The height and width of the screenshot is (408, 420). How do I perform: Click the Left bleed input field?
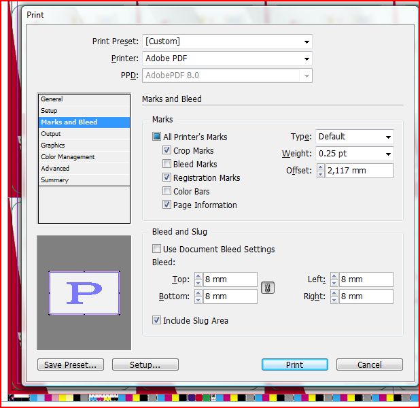[x=366, y=279]
